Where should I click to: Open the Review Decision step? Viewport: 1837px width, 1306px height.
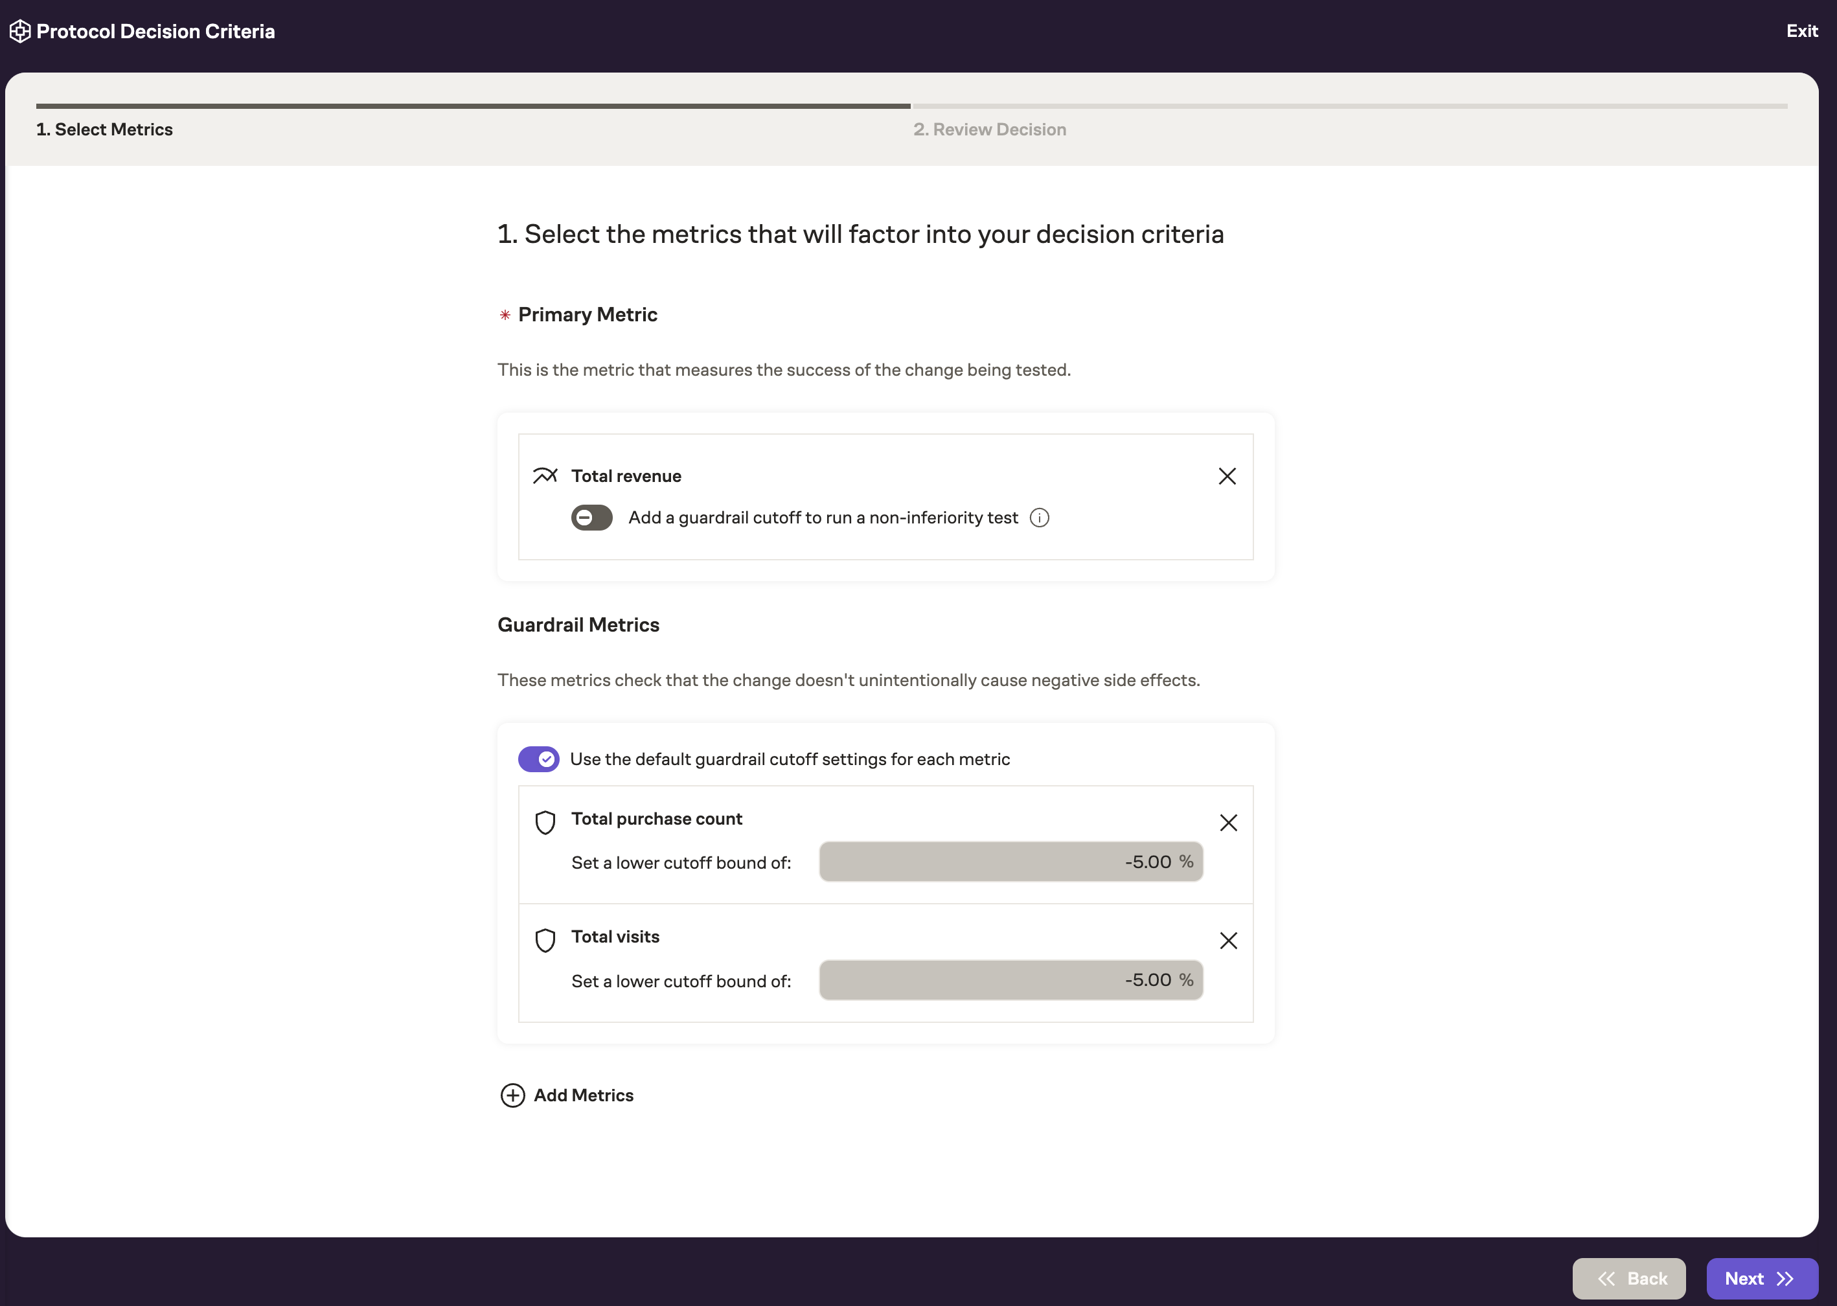[x=989, y=129]
